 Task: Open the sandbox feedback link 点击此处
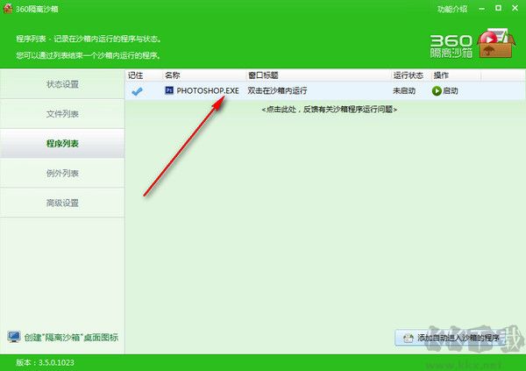coord(329,109)
